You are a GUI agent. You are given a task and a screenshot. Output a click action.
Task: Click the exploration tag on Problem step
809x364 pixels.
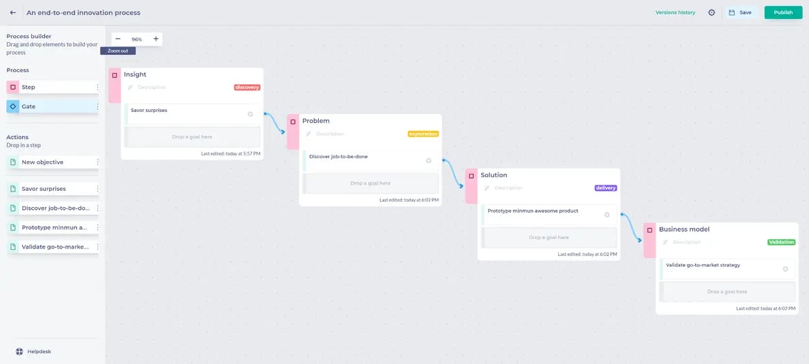click(x=423, y=134)
